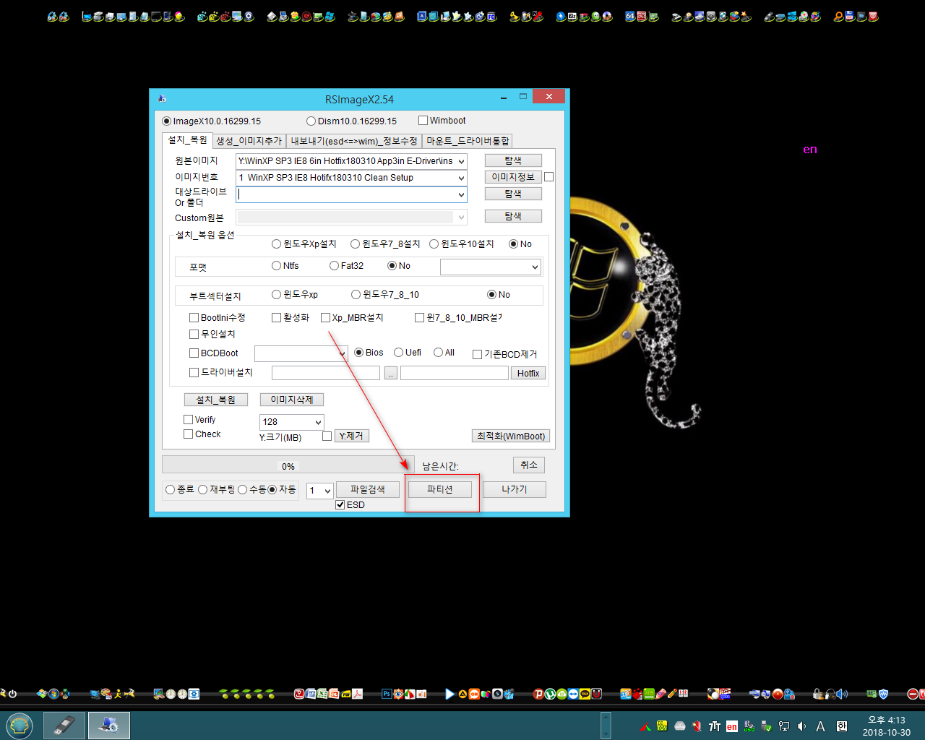Switch to RSImageX taskbar item
This screenshot has height=740, width=925.
(109, 726)
